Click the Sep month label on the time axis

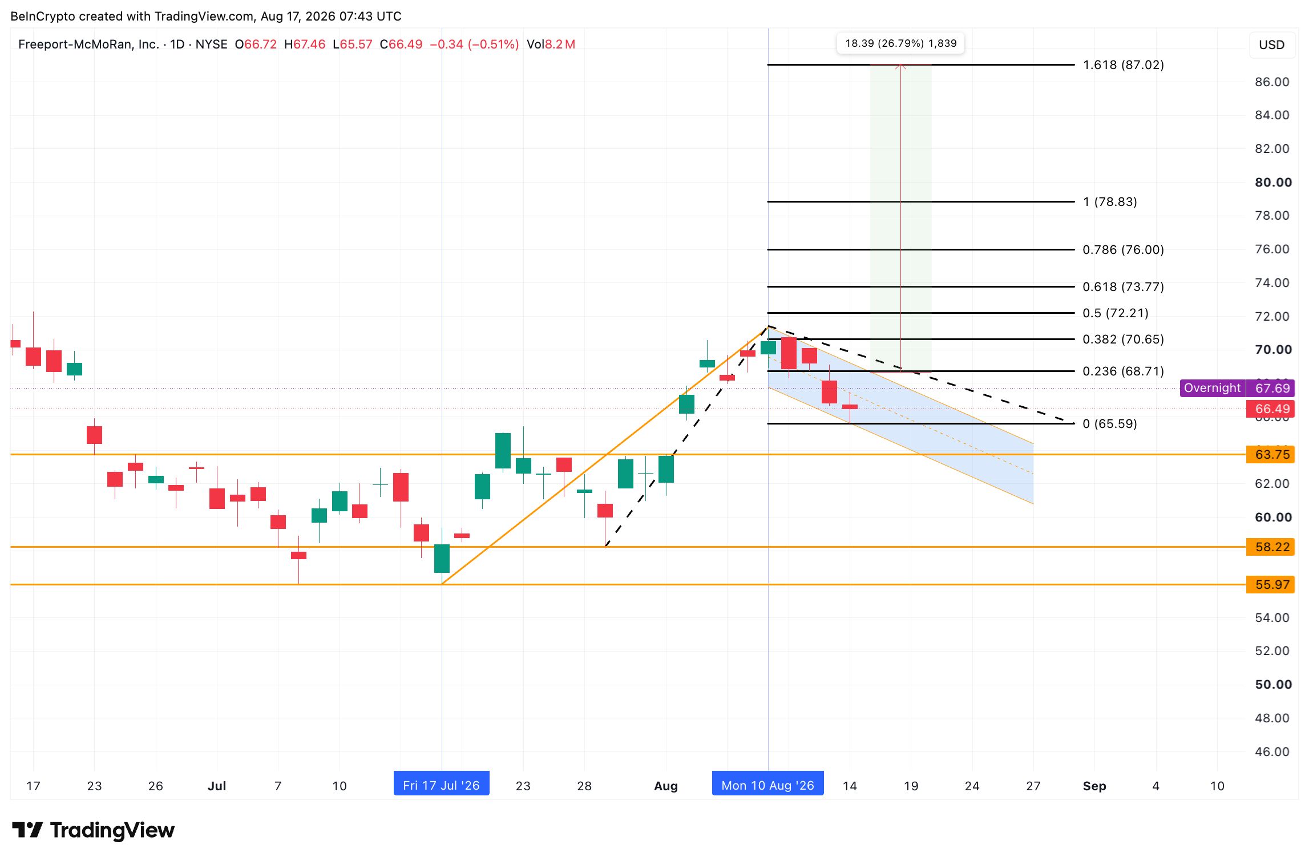pos(1094,786)
